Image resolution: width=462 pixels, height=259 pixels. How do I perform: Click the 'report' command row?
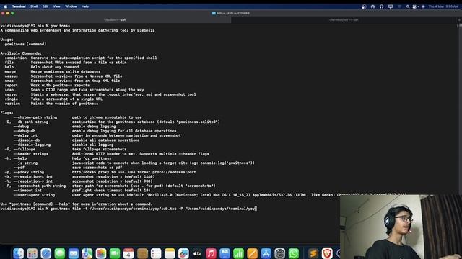pyautogui.click(x=47, y=86)
